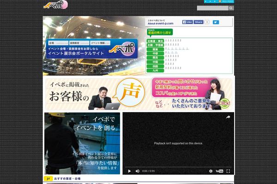Select the 北海道・東北 region button
The width and height of the screenshot is (277, 184).
[x=155, y=41]
